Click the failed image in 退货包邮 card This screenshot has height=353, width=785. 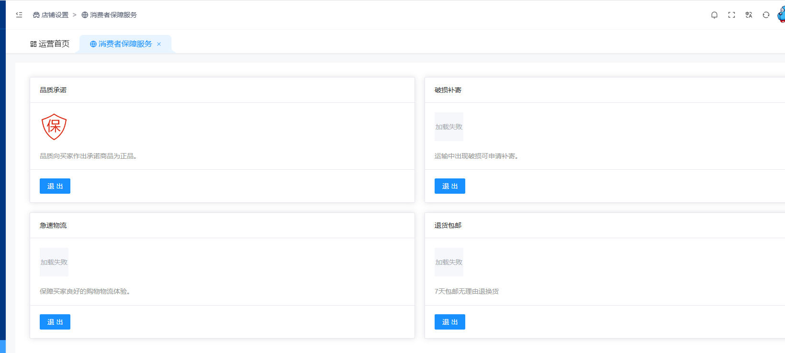click(x=449, y=262)
